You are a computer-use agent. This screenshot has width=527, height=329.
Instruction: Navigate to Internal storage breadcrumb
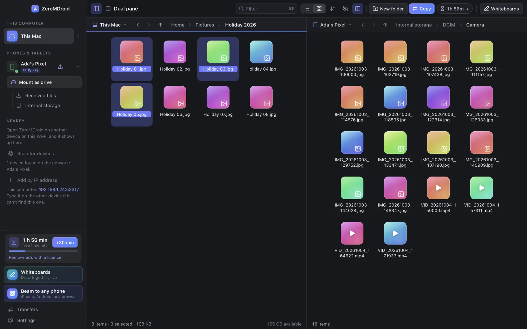pos(414,25)
